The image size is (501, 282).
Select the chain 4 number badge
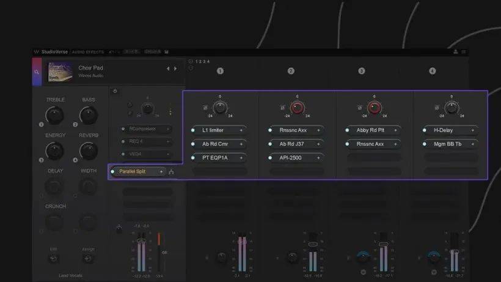pos(433,71)
